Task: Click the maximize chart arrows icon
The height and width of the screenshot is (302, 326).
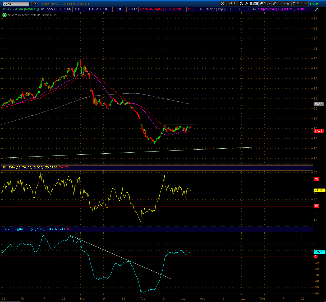Action: pos(242,3)
